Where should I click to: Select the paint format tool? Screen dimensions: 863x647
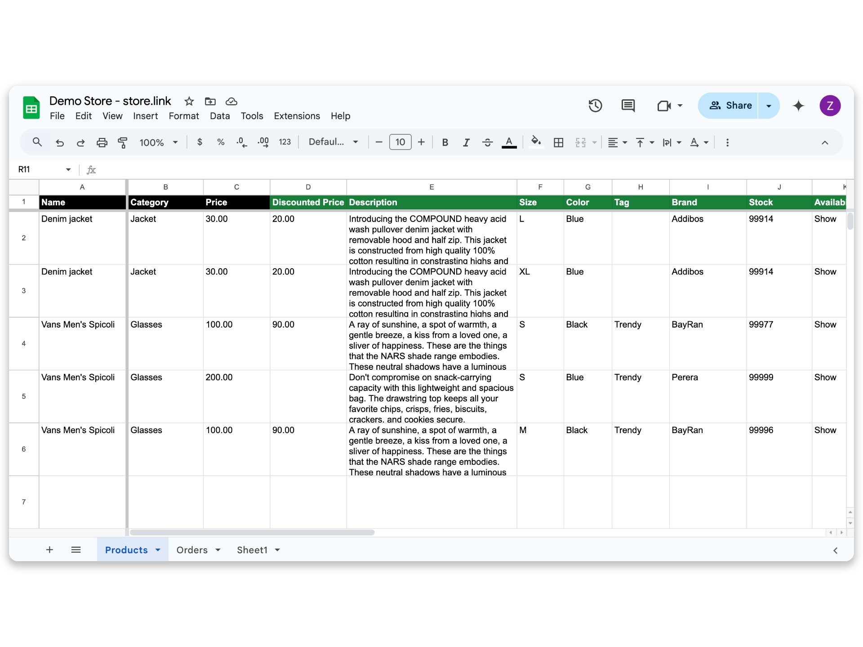[x=122, y=142]
